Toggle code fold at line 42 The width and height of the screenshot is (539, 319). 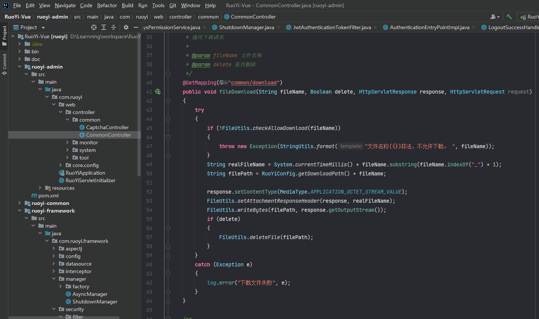(x=168, y=101)
